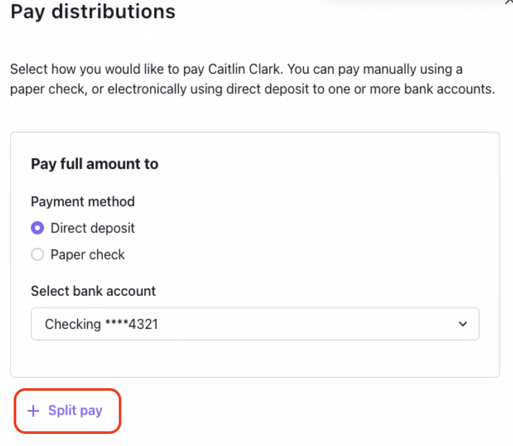This screenshot has height=446, width=513.
Task: Click the "Select bank account" field label
Action: click(94, 291)
